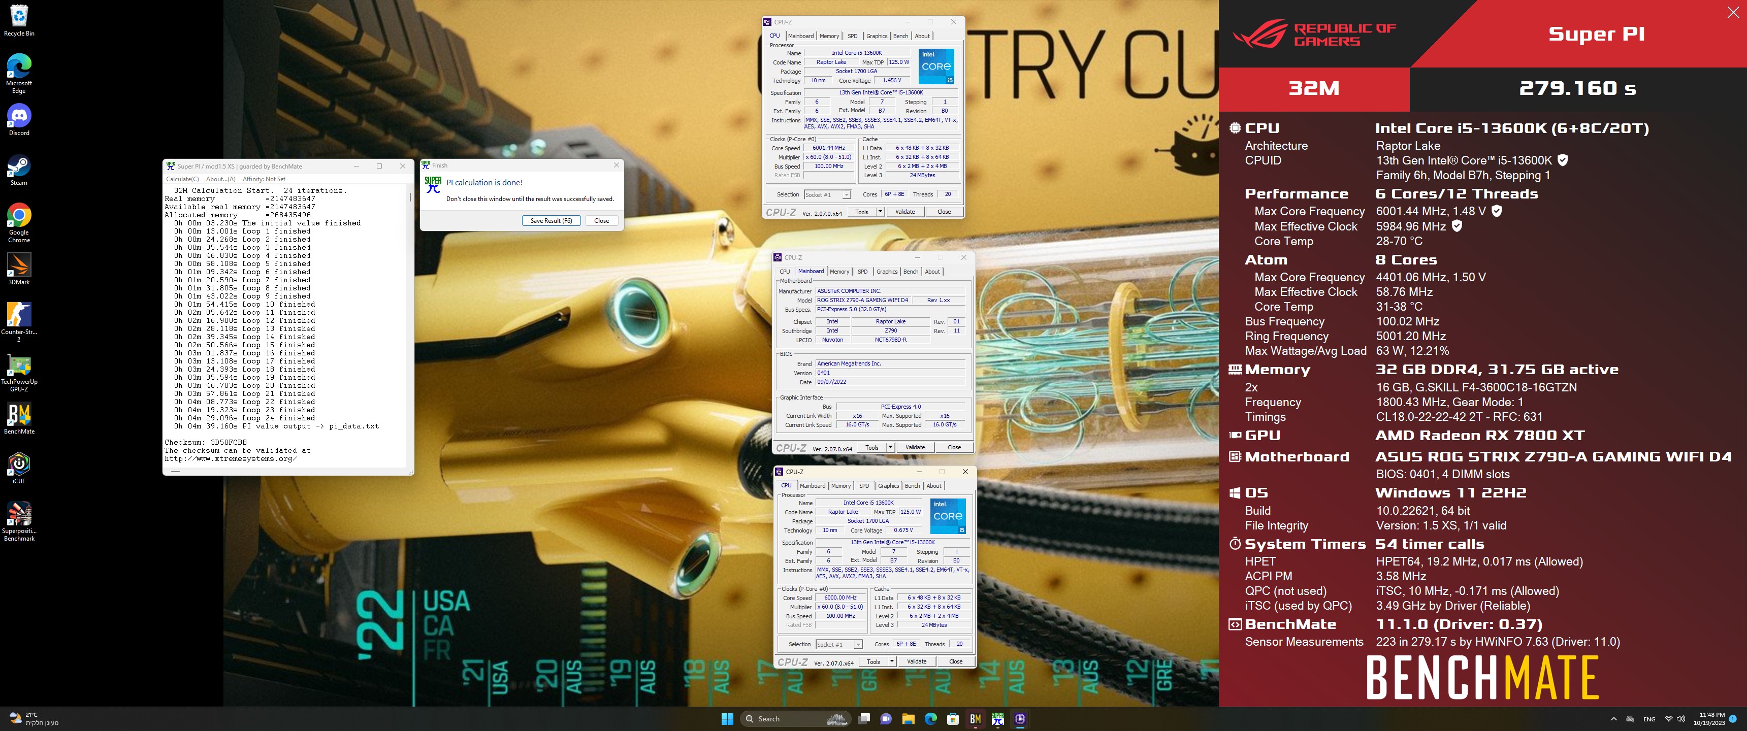Click Validate in 1.456 V CPU-Z window

(905, 212)
